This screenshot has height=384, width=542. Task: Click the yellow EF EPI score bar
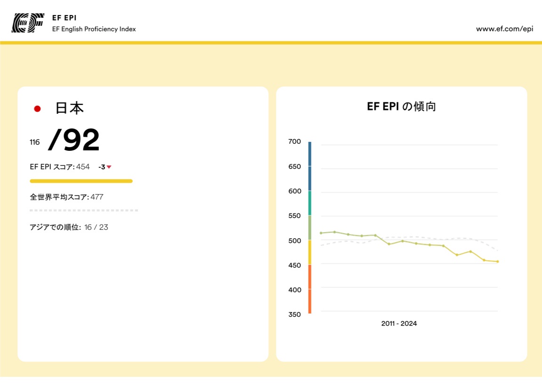click(81, 181)
